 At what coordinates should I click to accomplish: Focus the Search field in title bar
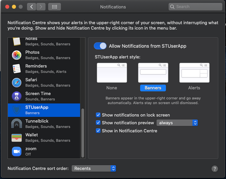pos(195,7)
